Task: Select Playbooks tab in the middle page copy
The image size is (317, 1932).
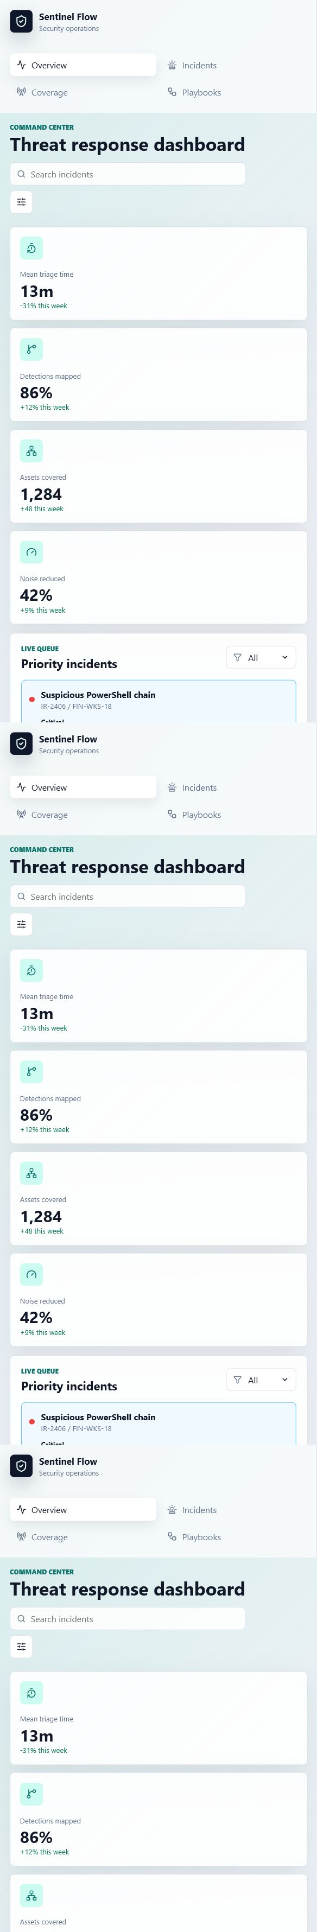Action: 234,815
